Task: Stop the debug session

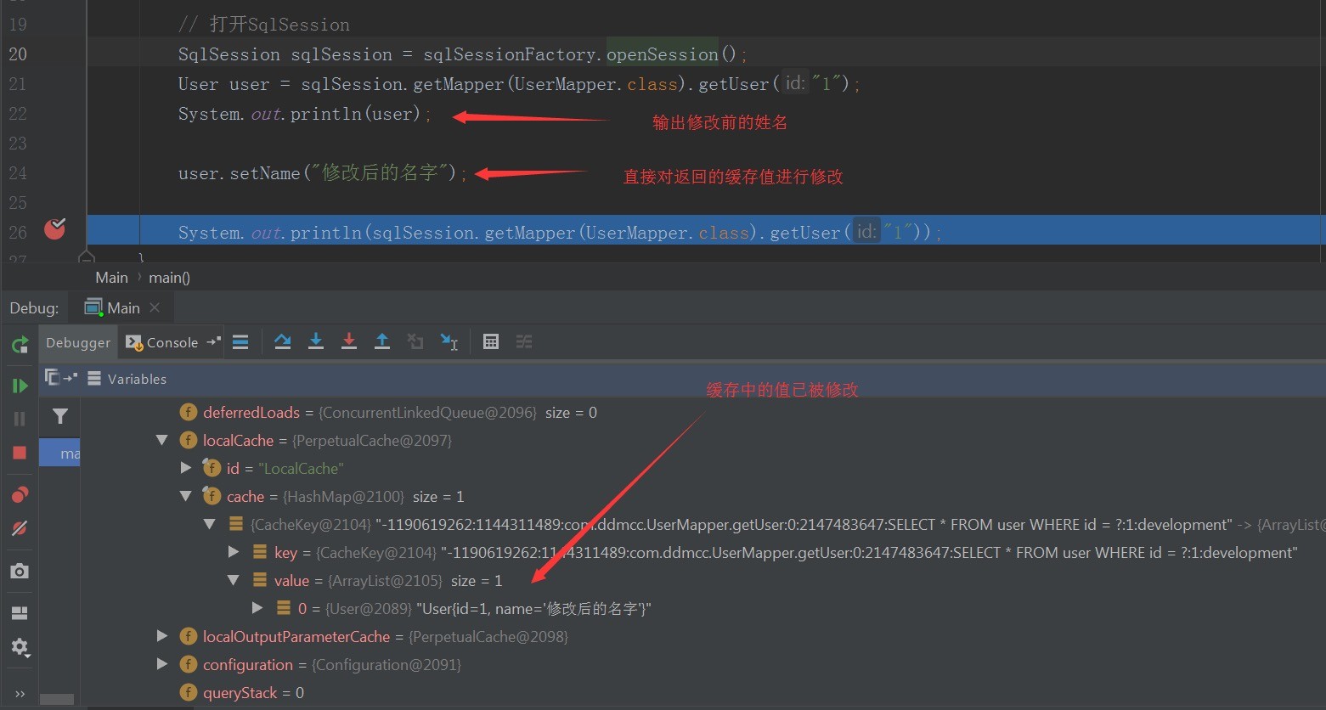Action: [x=20, y=453]
